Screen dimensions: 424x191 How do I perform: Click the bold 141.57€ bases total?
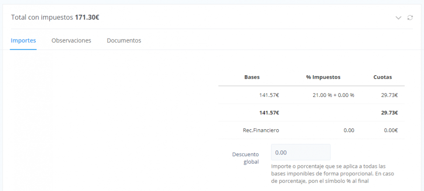pyautogui.click(x=269, y=113)
